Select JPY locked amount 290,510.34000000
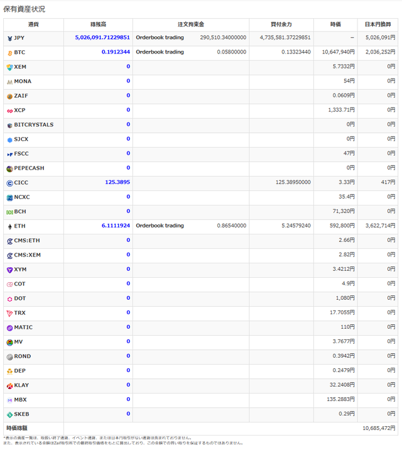 [223, 38]
